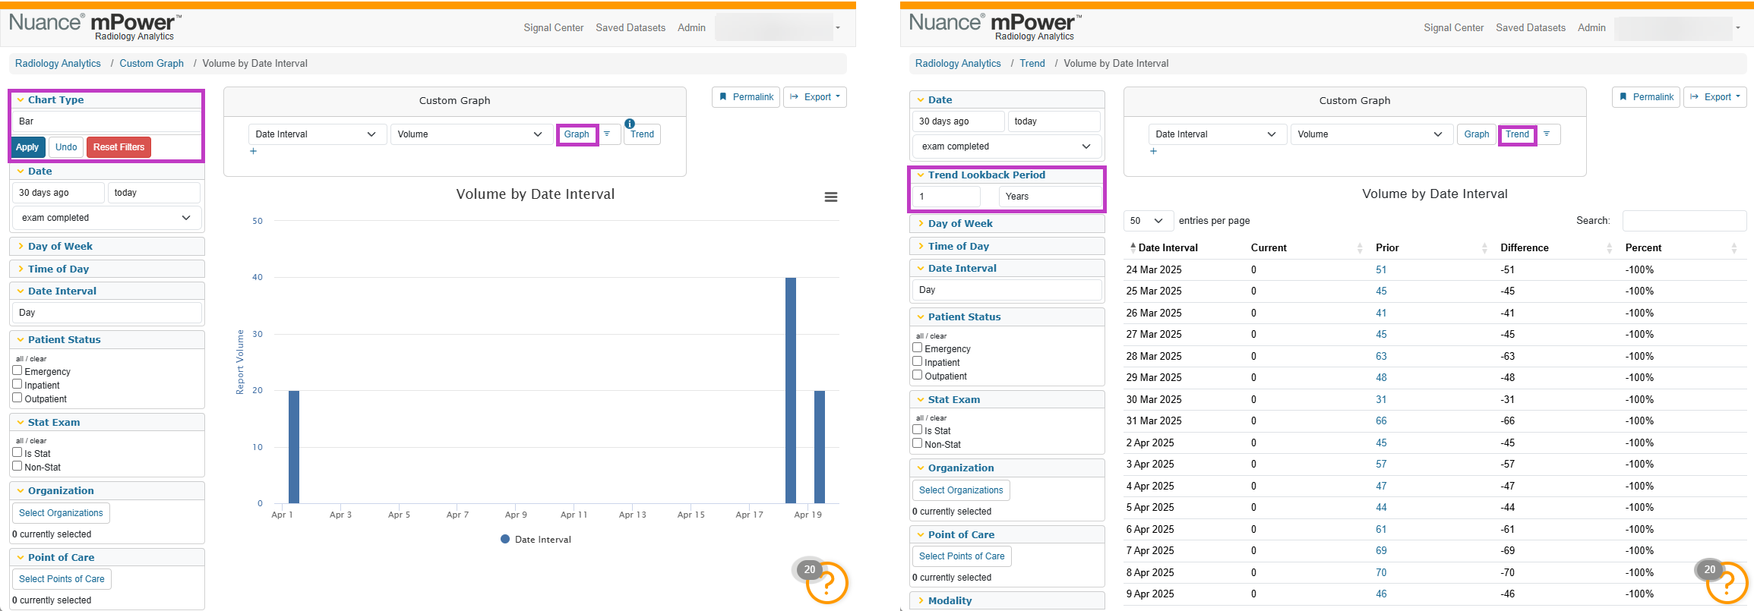Open the chart hamburger menu in left window
The image size is (1754, 611).
tap(831, 197)
